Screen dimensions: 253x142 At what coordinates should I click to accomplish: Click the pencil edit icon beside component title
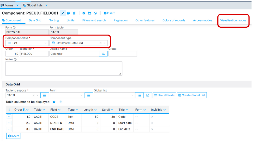click(63, 13)
